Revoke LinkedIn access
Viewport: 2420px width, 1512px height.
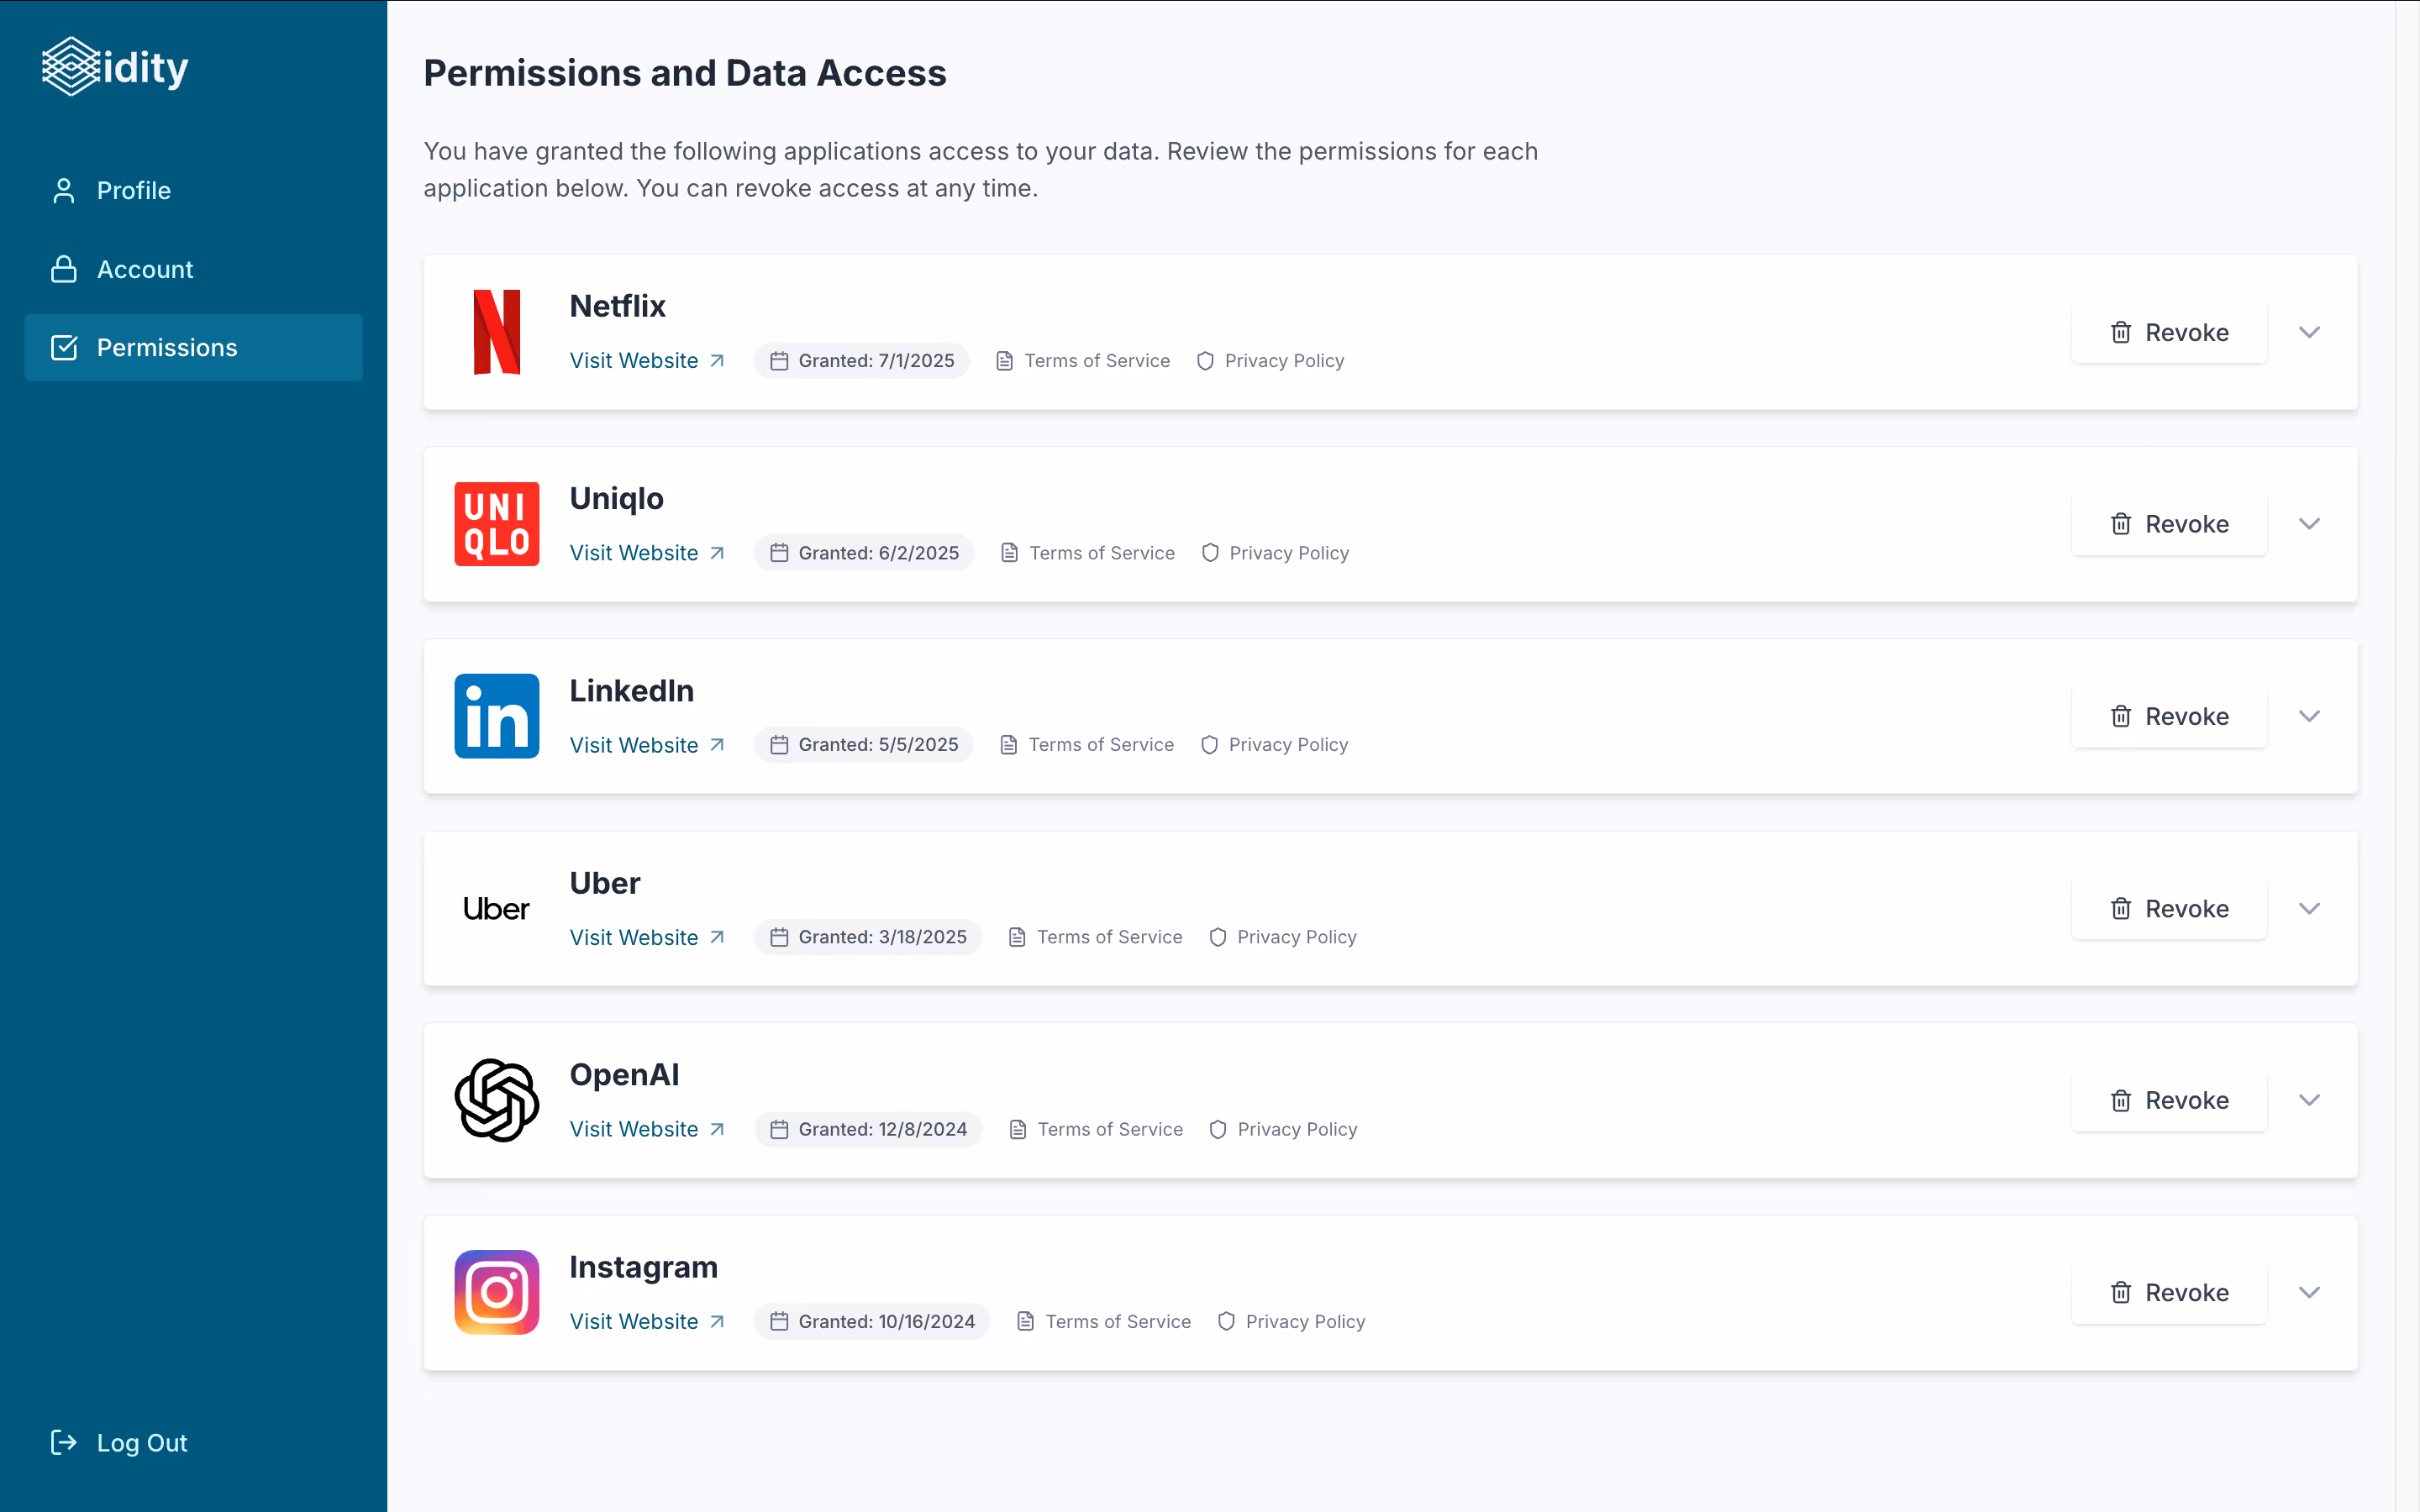click(2169, 716)
